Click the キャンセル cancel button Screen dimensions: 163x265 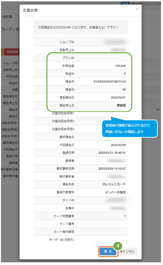point(127,252)
